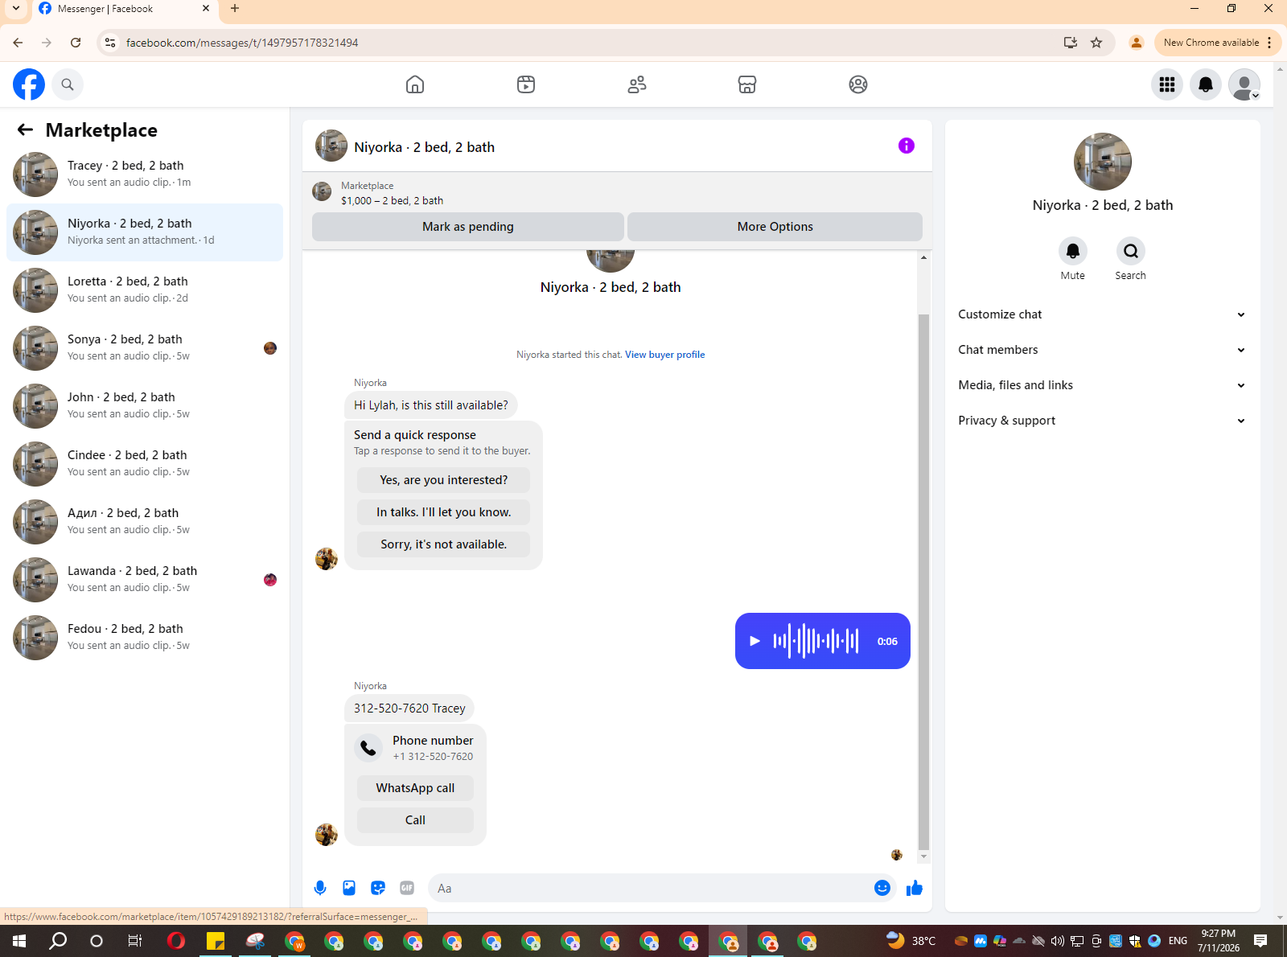This screenshot has width=1287, height=957.
Task: Open Opera browser from taskbar
Action: [176, 941]
